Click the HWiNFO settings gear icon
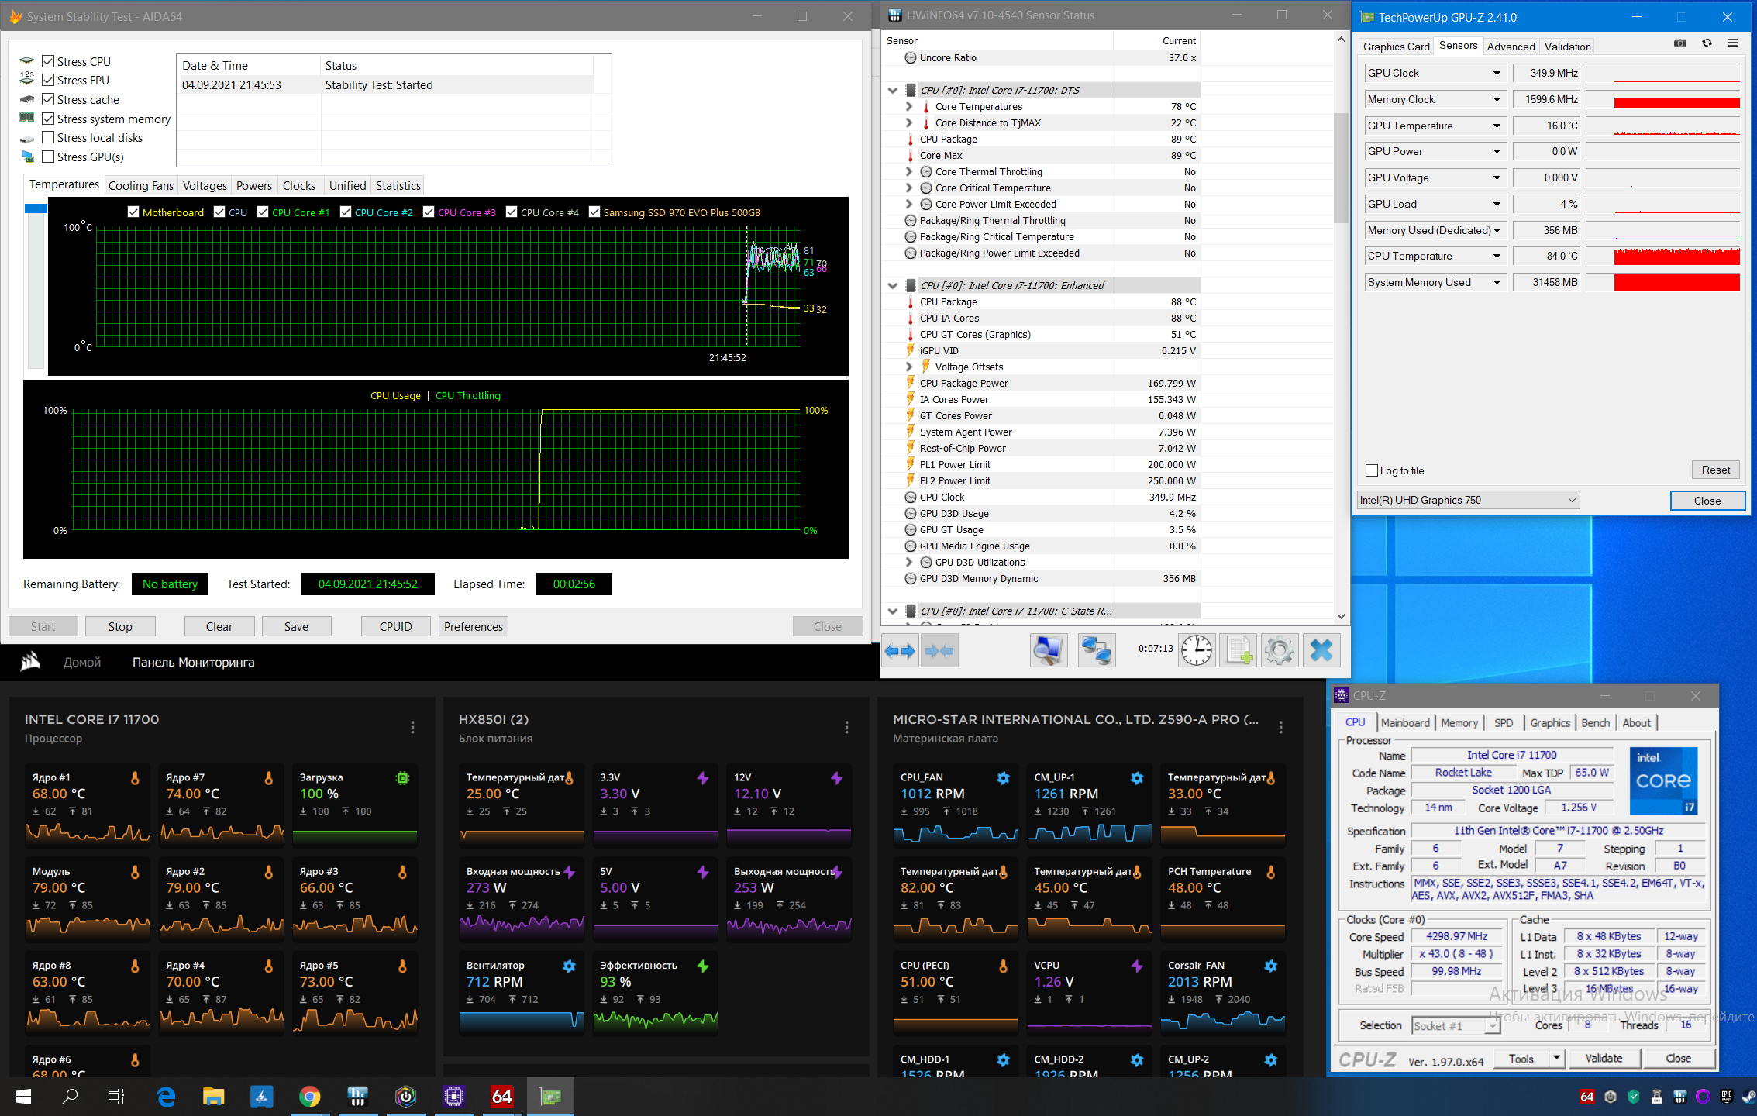 coord(1279,649)
